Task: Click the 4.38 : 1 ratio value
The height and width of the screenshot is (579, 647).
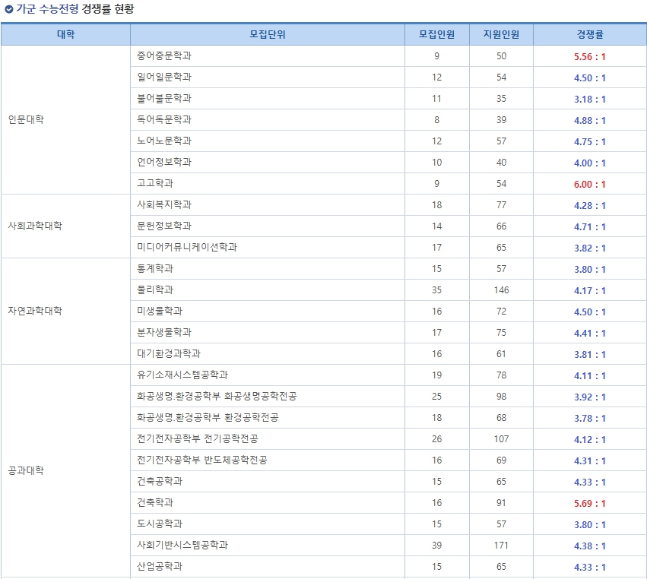Action: coord(590,546)
